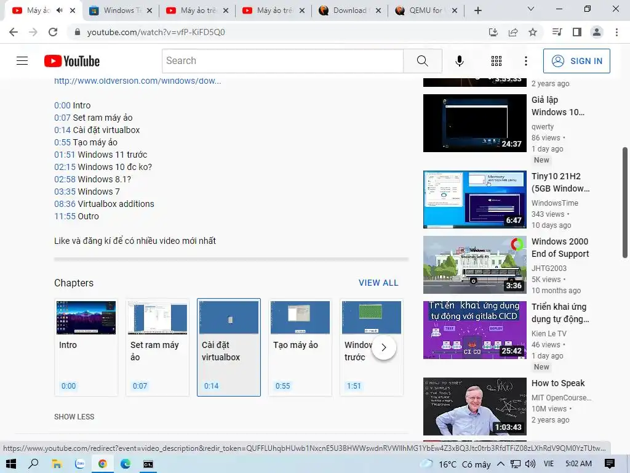Select the Intro chapter card
The image size is (630, 473).
point(86,347)
